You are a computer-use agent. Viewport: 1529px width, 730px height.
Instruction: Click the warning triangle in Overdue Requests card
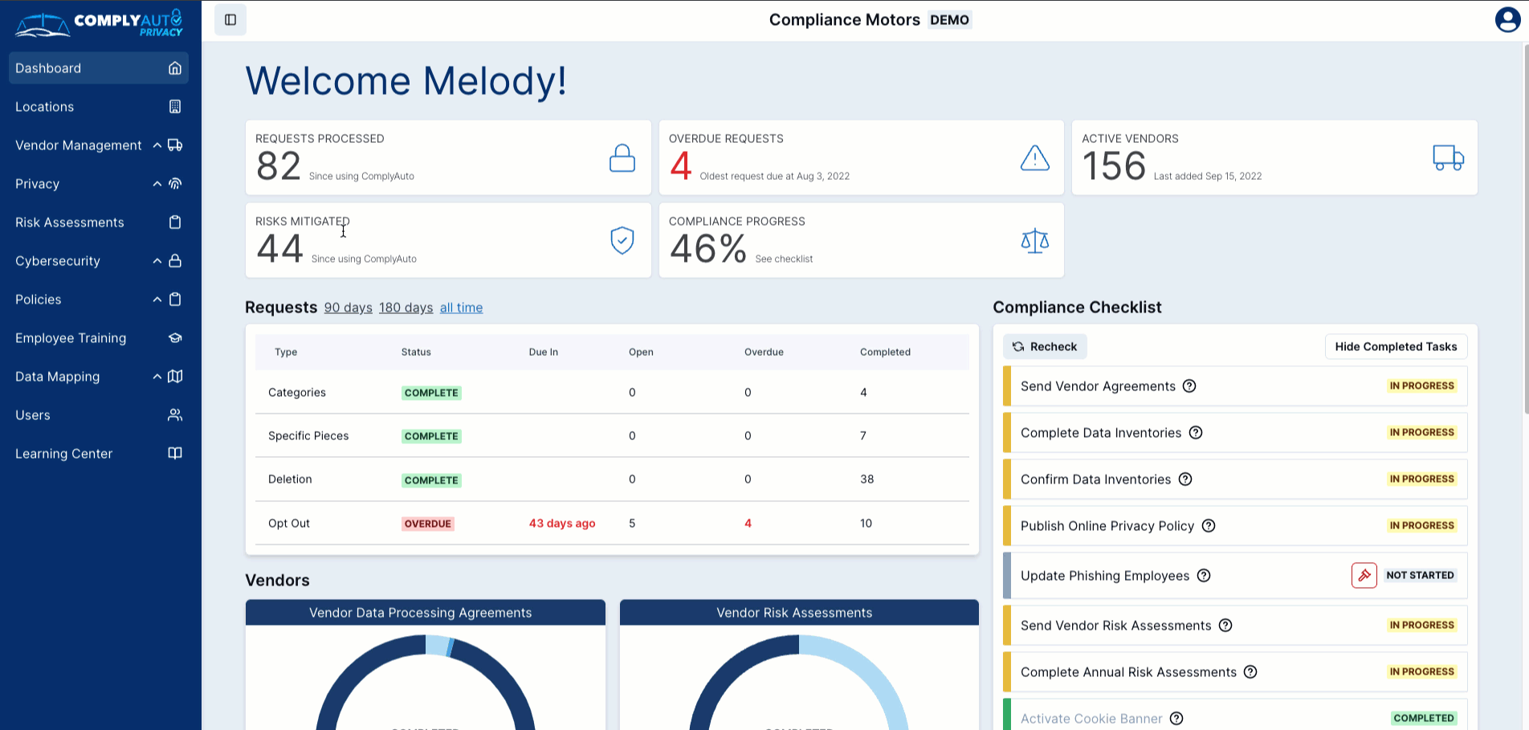pyautogui.click(x=1035, y=158)
